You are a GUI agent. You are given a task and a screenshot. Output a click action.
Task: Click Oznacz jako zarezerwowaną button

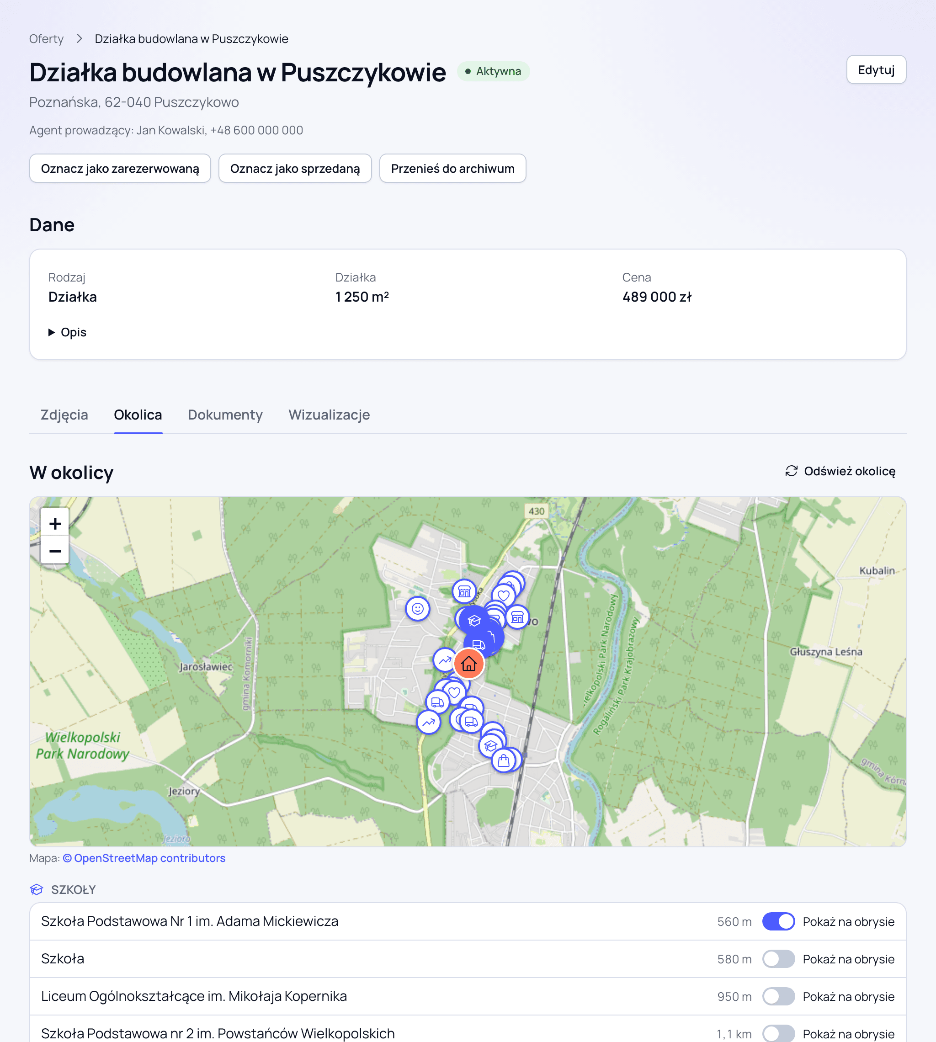pyautogui.click(x=120, y=168)
